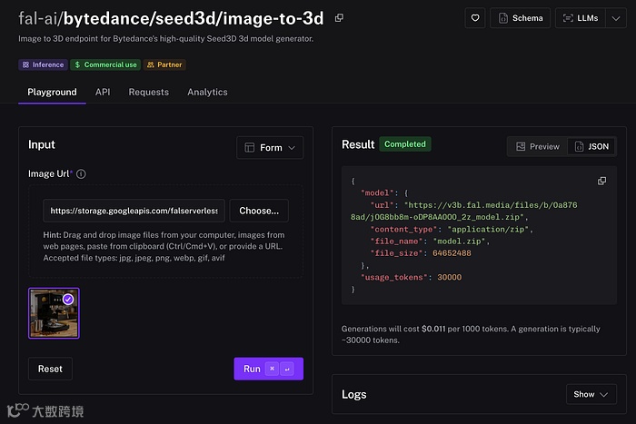This screenshot has width=636, height=424.
Task: Click the Reset button
Action: [x=50, y=369]
